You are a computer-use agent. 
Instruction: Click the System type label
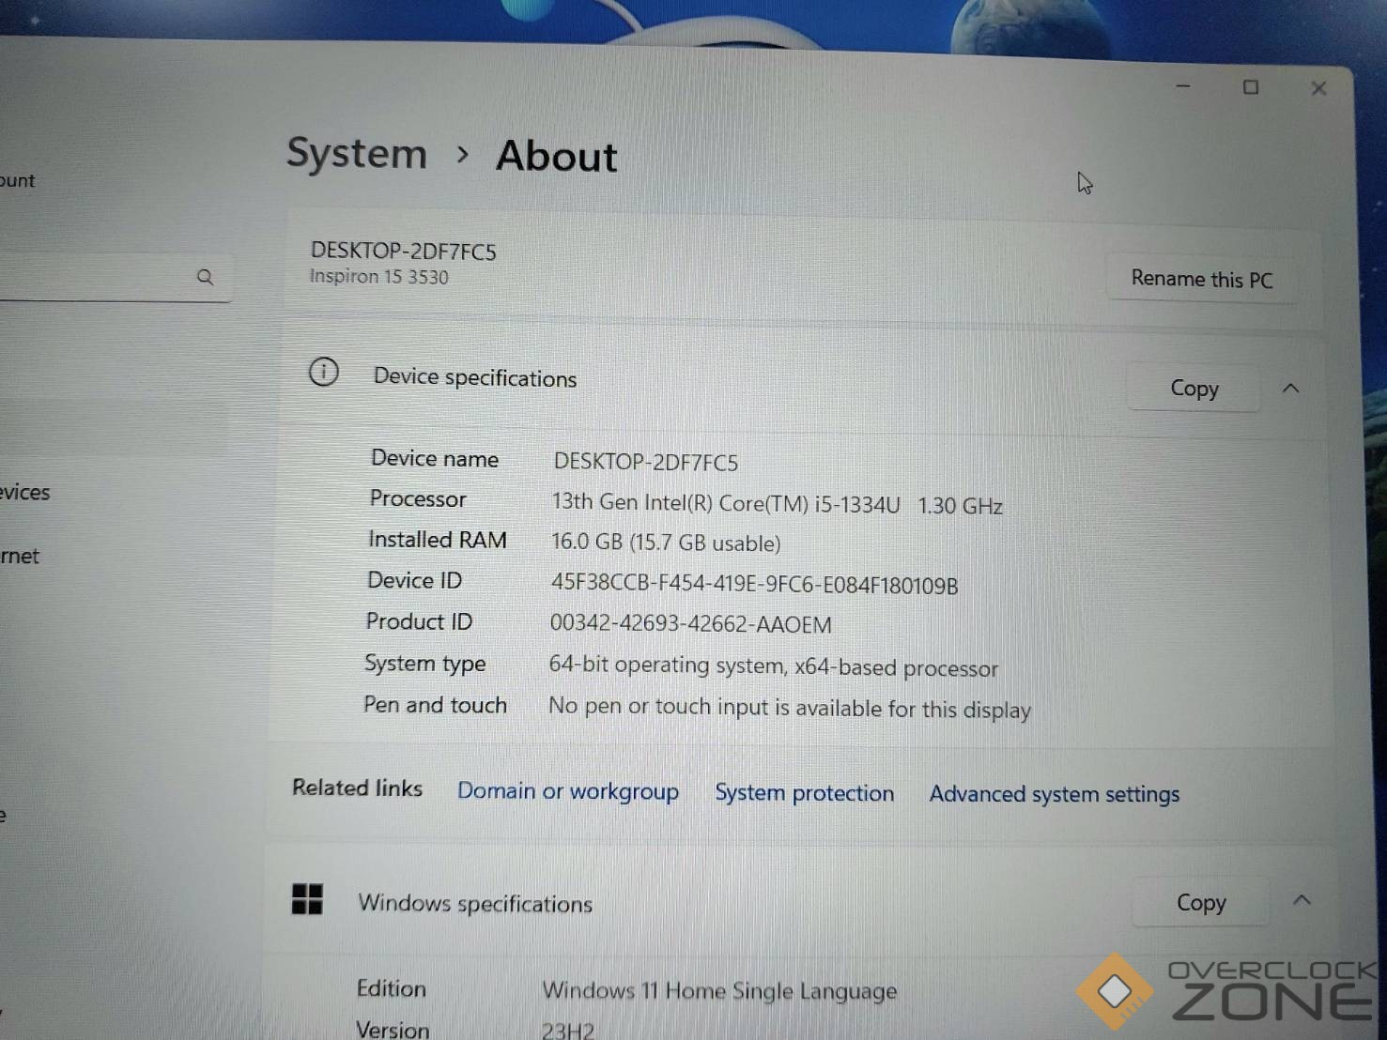[x=425, y=664]
